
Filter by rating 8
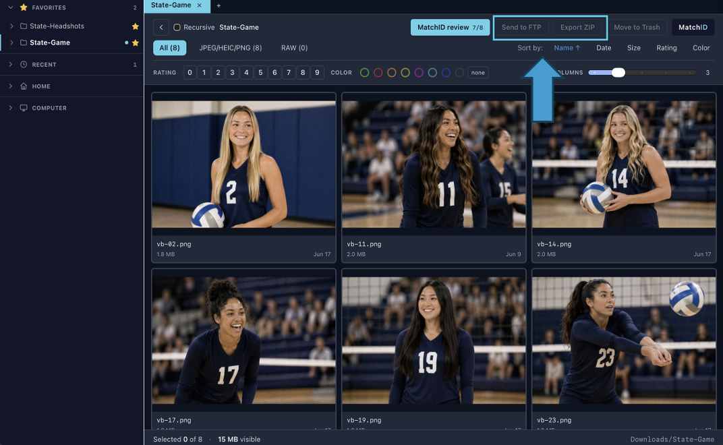(x=303, y=72)
